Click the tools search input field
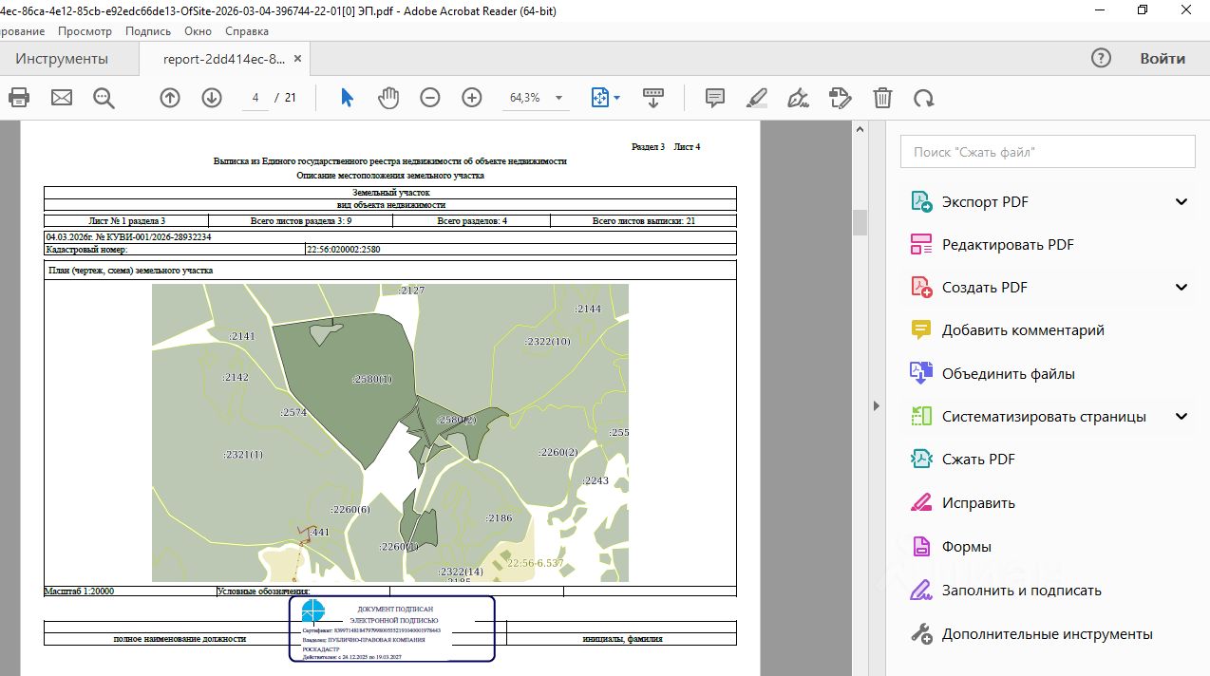The height and width of the screenshot is (676, 1210). click(1047, 152)
